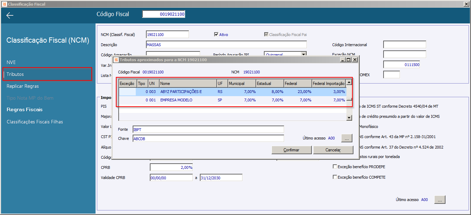Open Período Apuração IPI dropdown
Image resolution: width=471 pixels, height=215 pixels.
(x=303, y=54)
